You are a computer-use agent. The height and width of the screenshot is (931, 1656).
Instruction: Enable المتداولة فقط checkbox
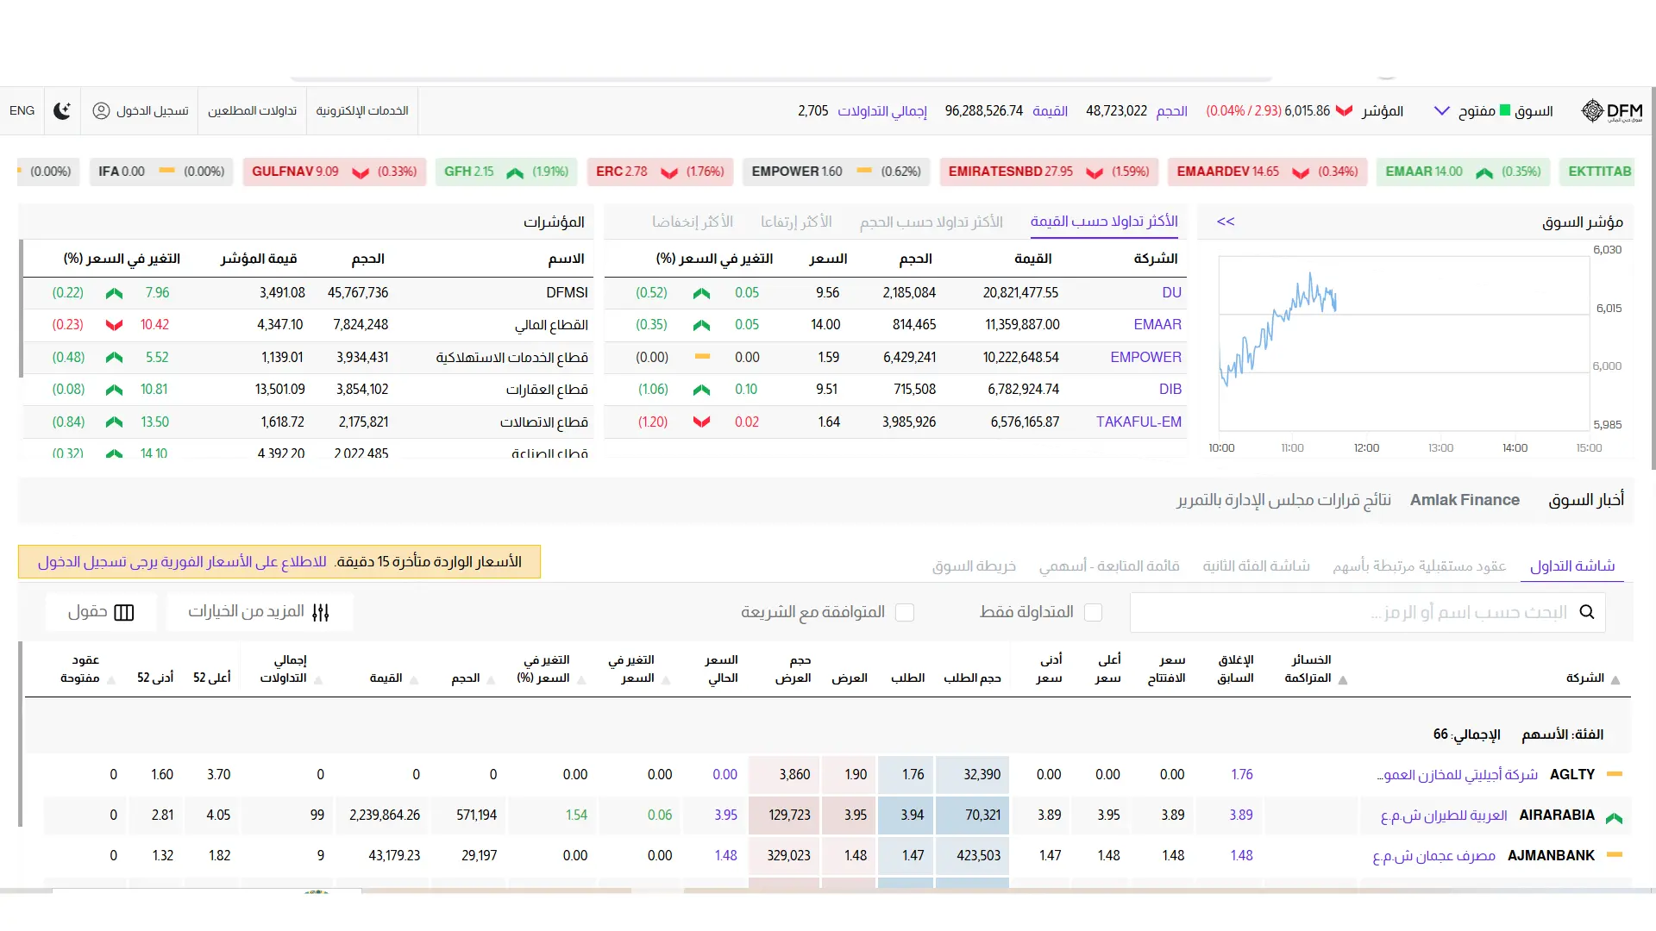coord(1094,612)
